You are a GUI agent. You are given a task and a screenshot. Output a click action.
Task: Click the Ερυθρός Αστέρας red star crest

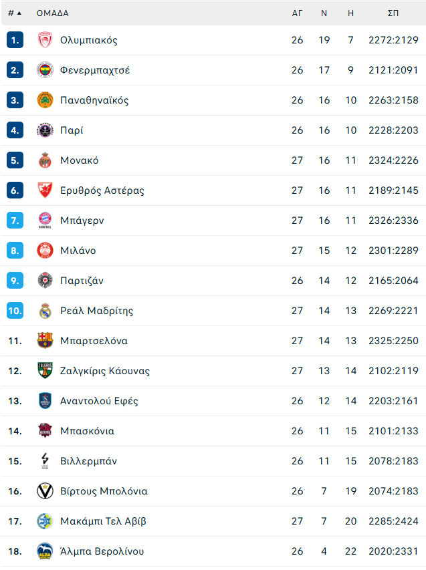[45, 190]
